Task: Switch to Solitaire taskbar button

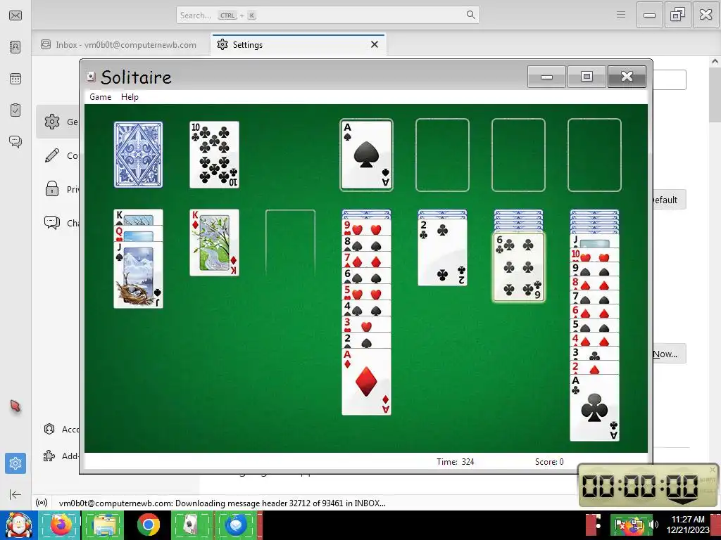Action: (x=192, y=525)
